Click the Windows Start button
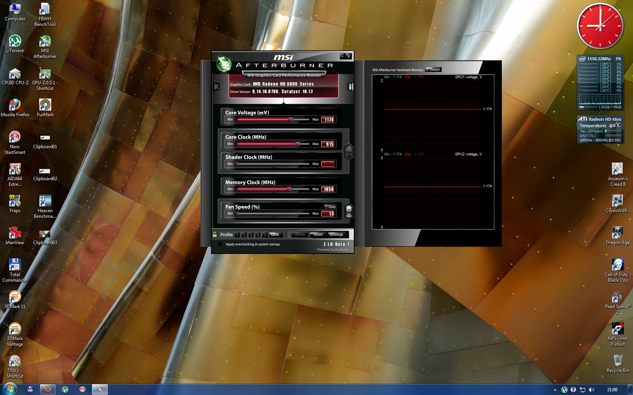 [10, 389]
